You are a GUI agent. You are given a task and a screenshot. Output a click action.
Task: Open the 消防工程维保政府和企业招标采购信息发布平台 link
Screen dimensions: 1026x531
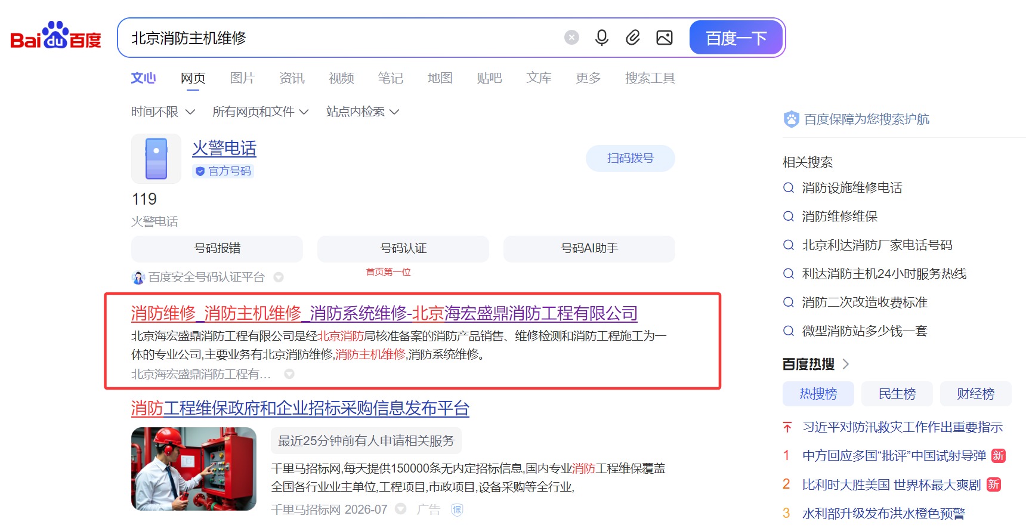(300, 408)
